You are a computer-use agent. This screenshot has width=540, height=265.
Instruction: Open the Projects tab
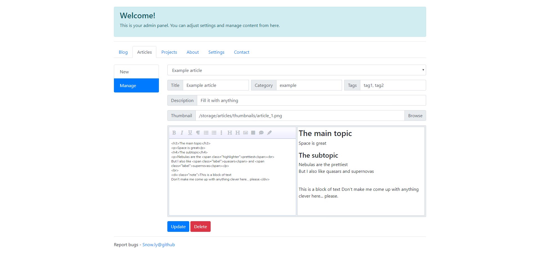coord(169,52)
